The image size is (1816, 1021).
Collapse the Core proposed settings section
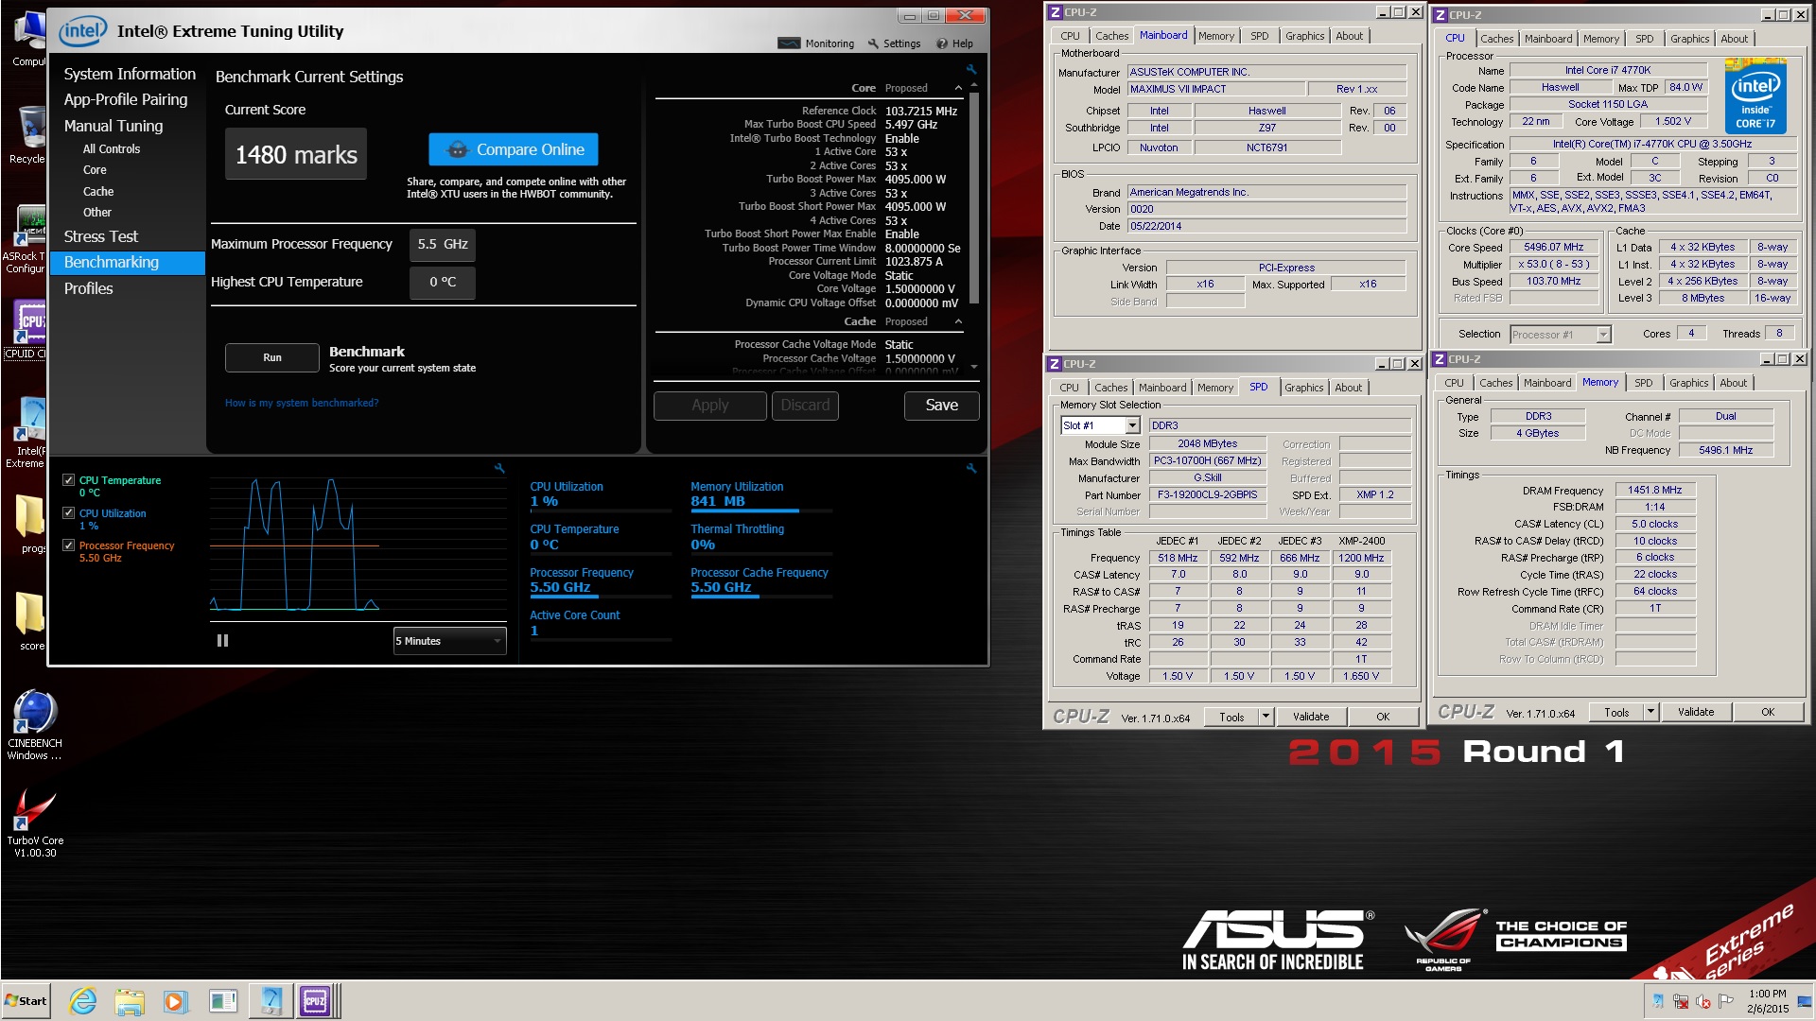click(x=958, y=88)
